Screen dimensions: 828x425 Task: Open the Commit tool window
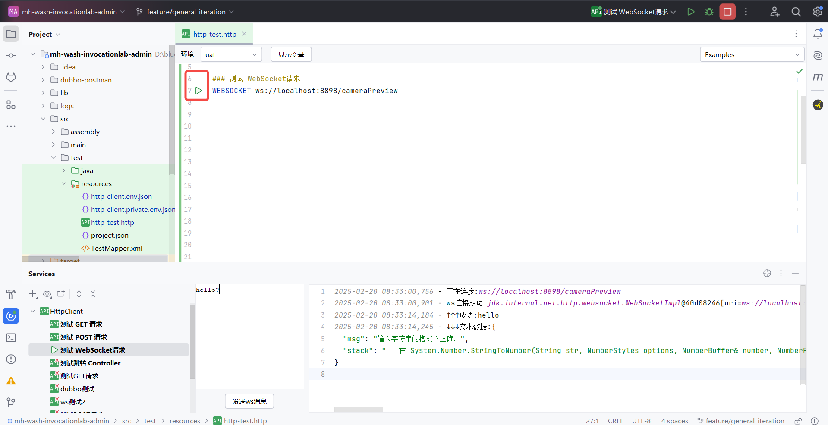pos(11,55)
